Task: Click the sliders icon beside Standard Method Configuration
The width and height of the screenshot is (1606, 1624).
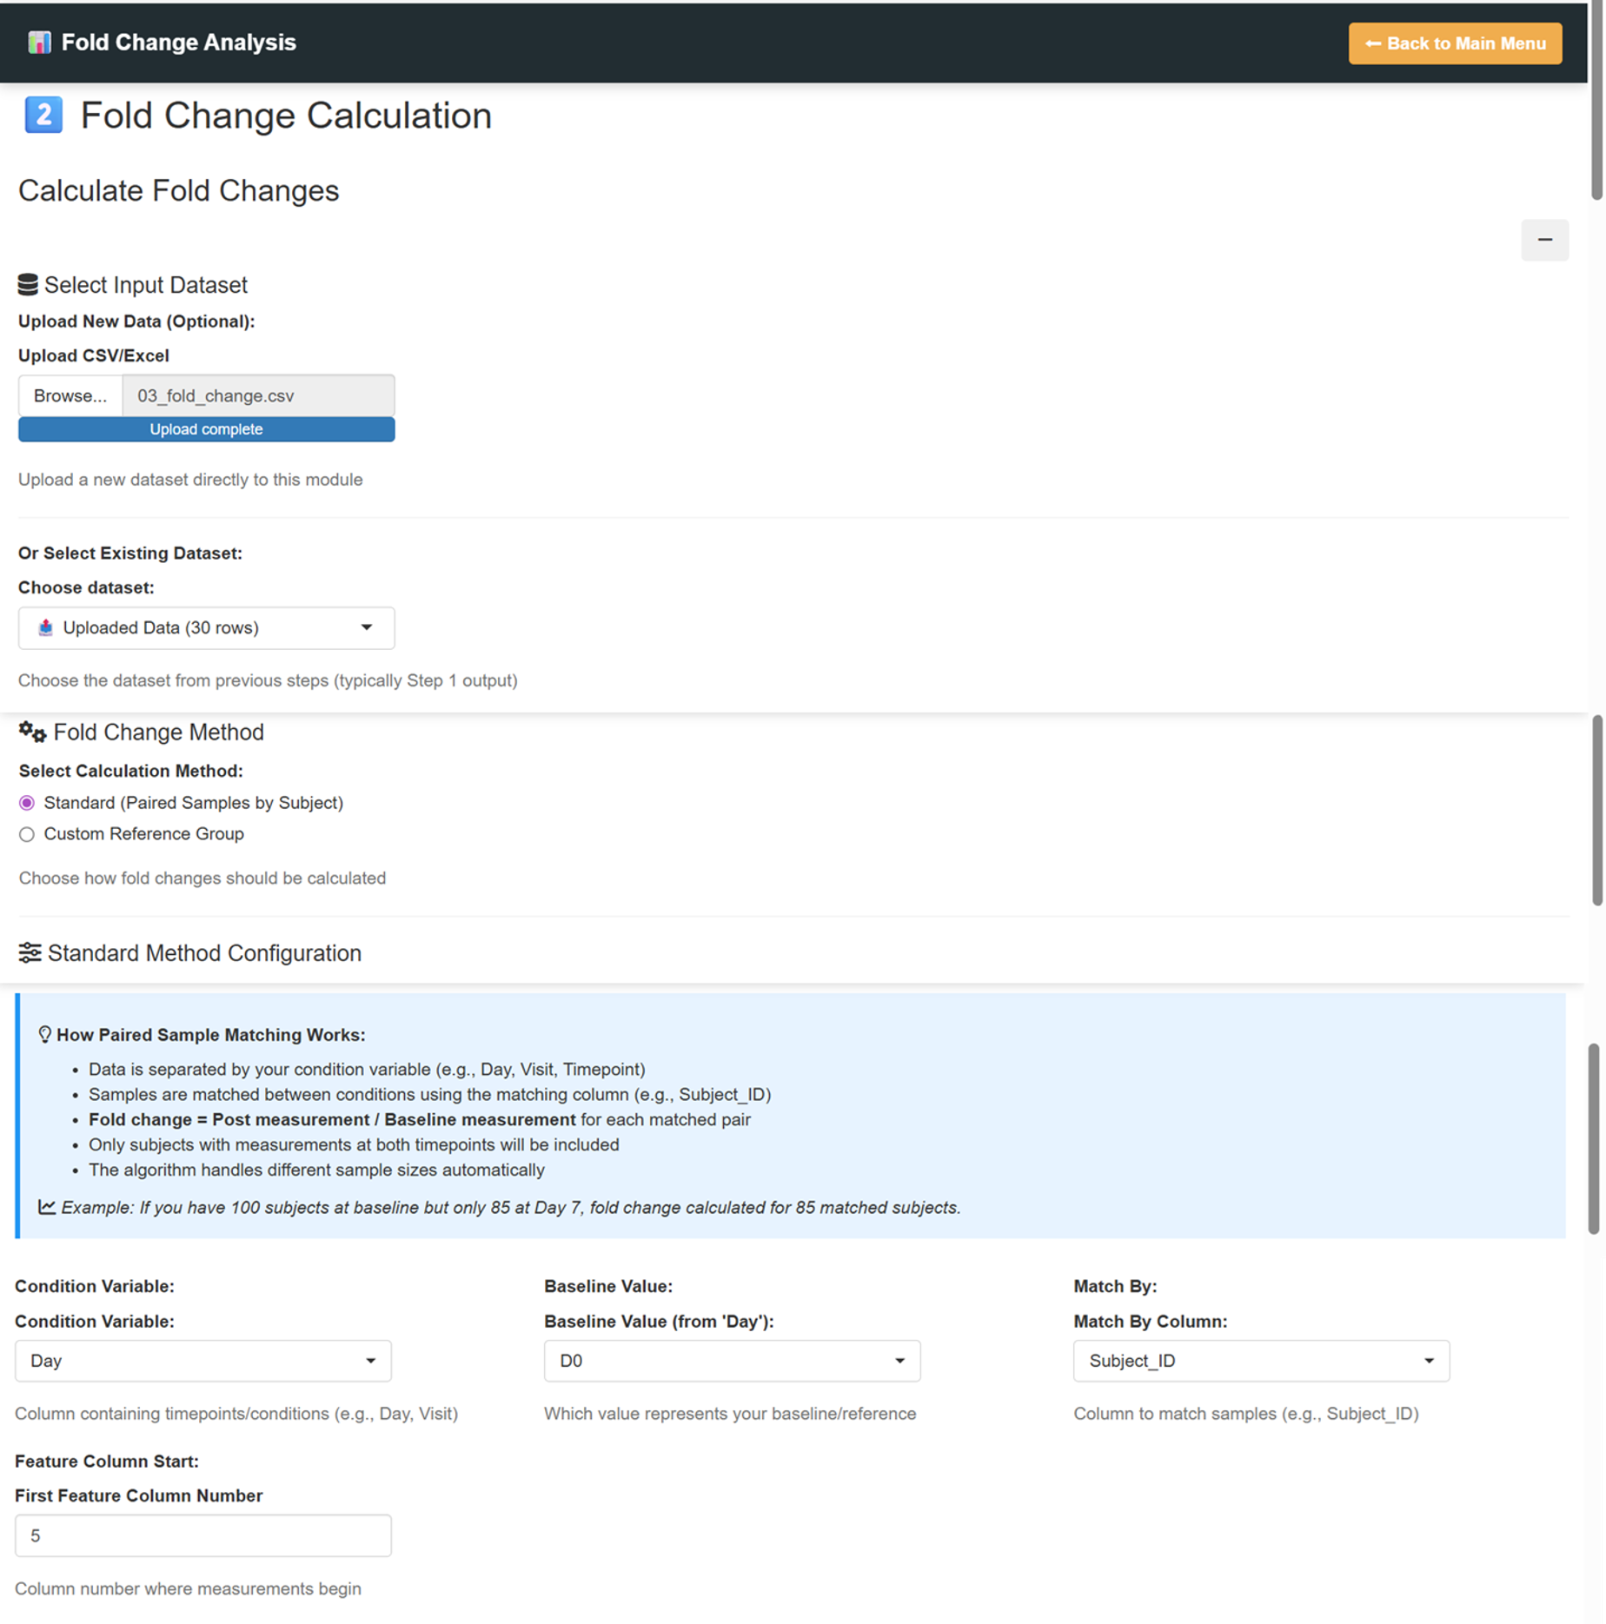Action: pyautogui.click(x=30, y=953)
